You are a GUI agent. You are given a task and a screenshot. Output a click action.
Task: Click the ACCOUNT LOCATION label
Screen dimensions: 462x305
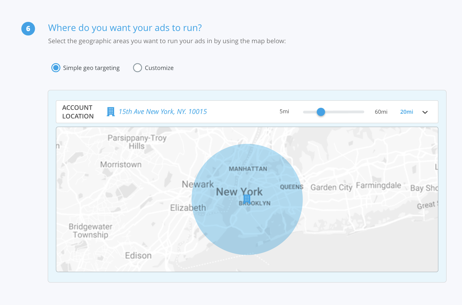click(x=78, y=112)
